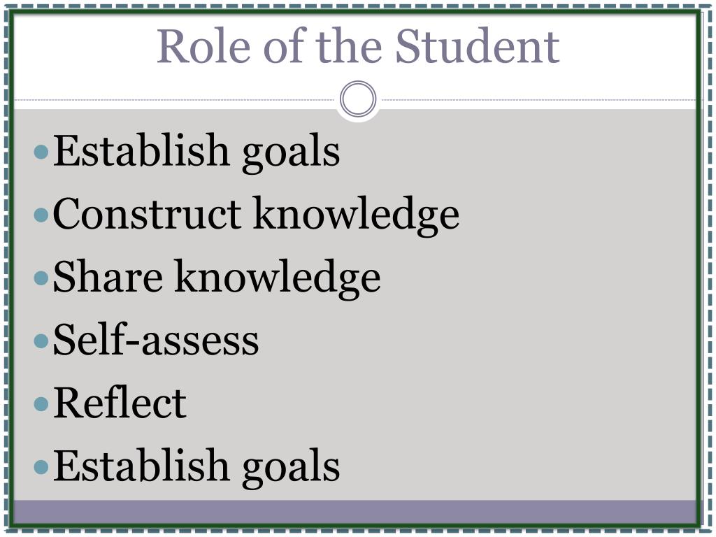Click the "Role of the Student" title
The height and width of the screenshot is (537, 716).
coord(358,45)
